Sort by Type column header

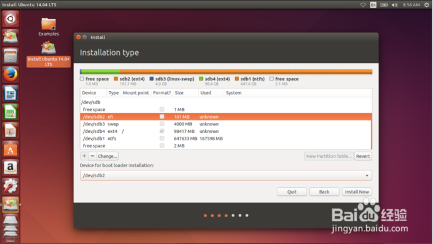pyautogui.click(x=114, y=93)
